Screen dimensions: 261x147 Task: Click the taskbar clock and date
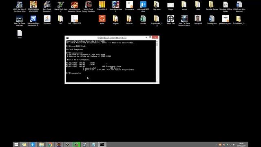coord(241,145)
